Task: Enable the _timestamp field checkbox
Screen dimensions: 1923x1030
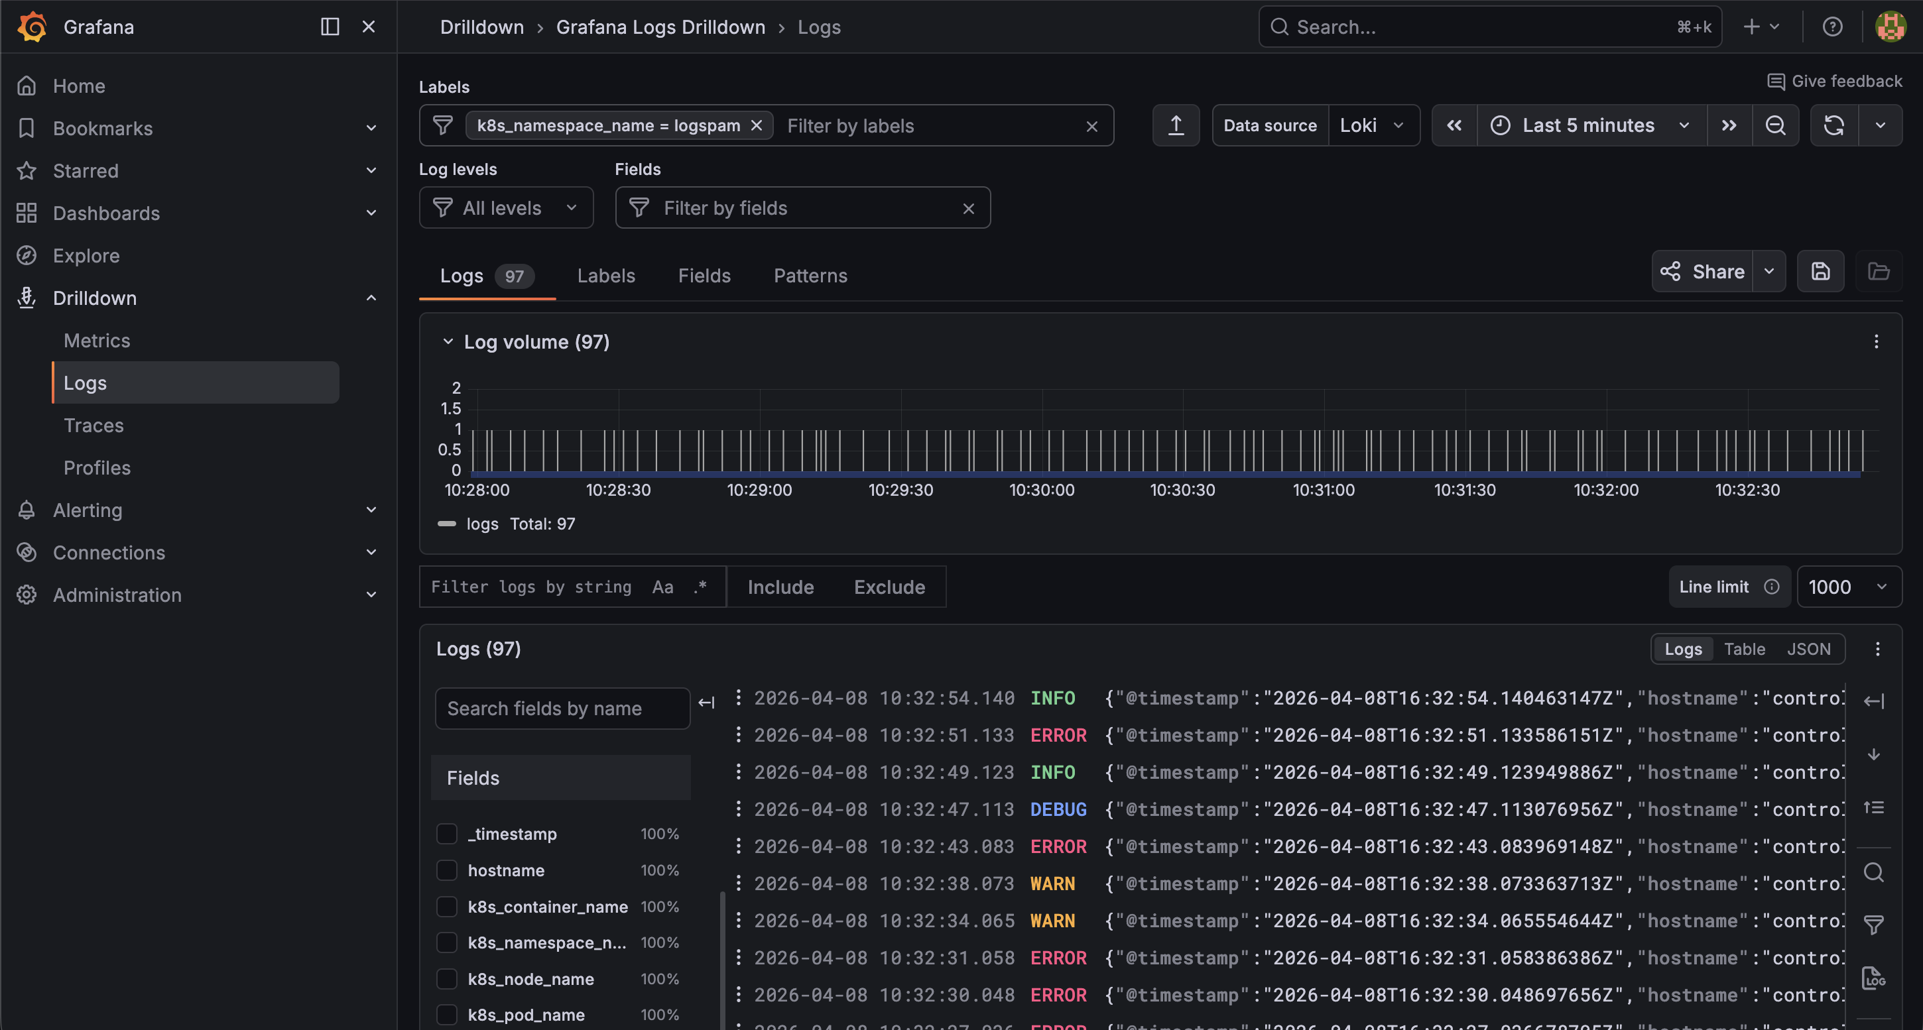Action: pyautogui.click(x=446, y=834)
